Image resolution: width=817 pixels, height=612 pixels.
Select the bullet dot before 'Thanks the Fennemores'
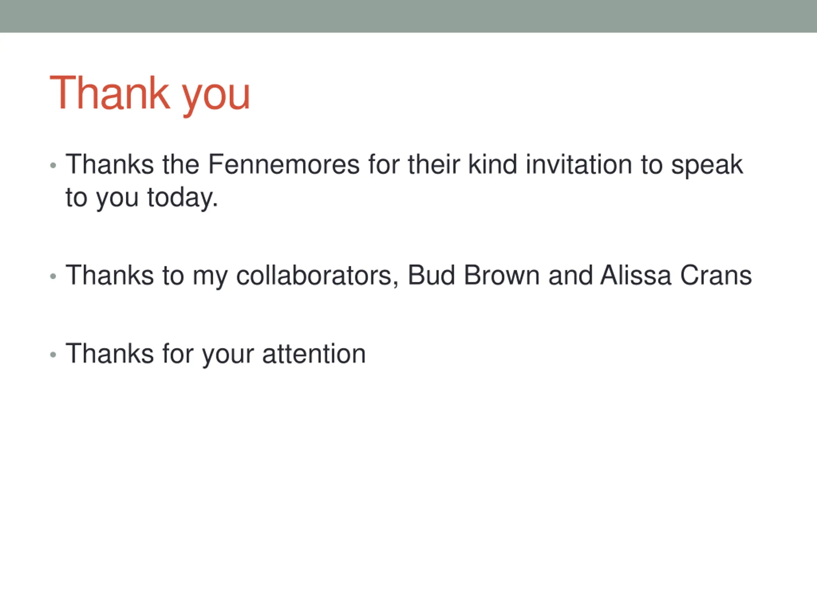[53, 166]
